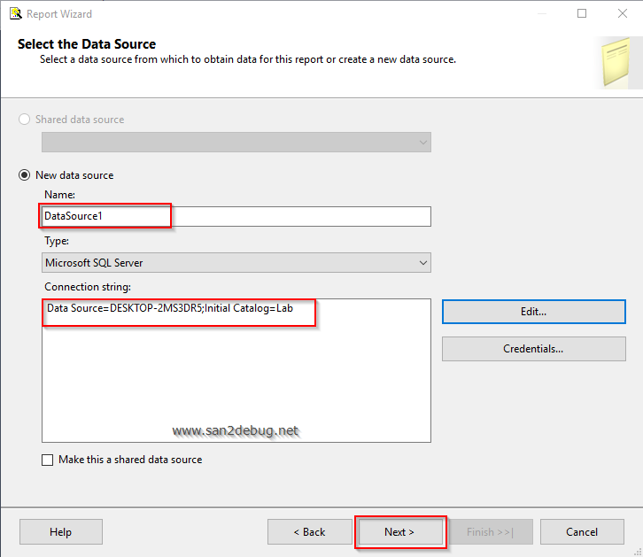Open the Credentials... dialog
The width and height of the screenshot is (643, 557).
(533, 349)
